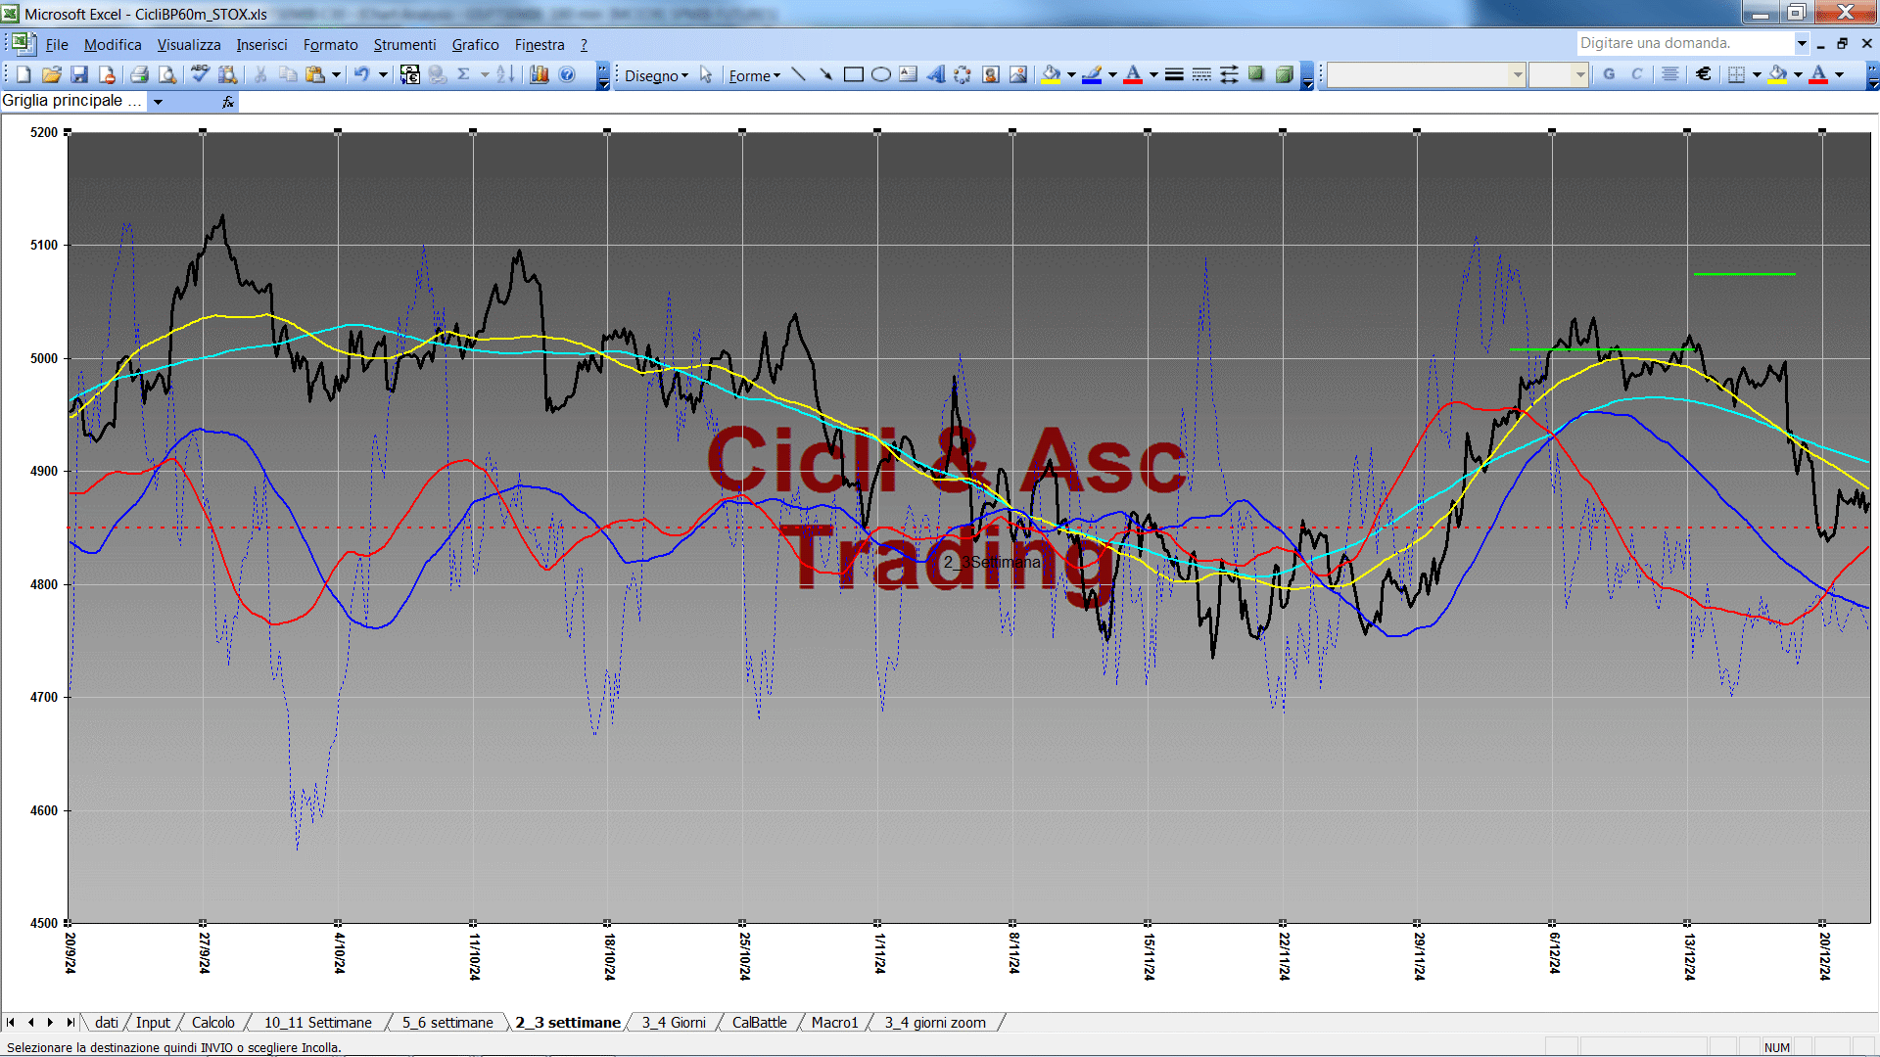Switch to the Macro1 sheet tab
This screenshot has width=1880, height=1057.
point(834,1022)
